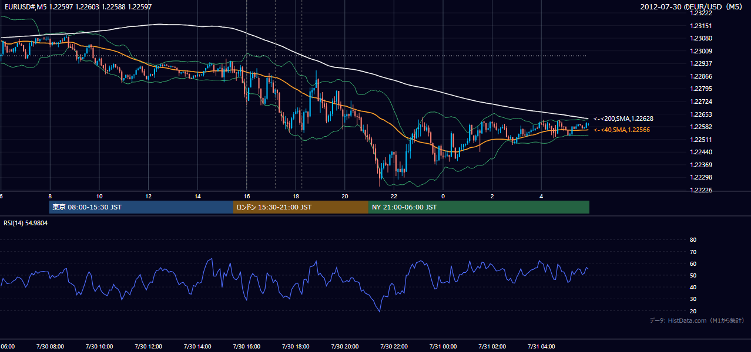Click the 7/30 08:00 bottom timeline label
Screen dimensions: 751x352
[50, 346]
